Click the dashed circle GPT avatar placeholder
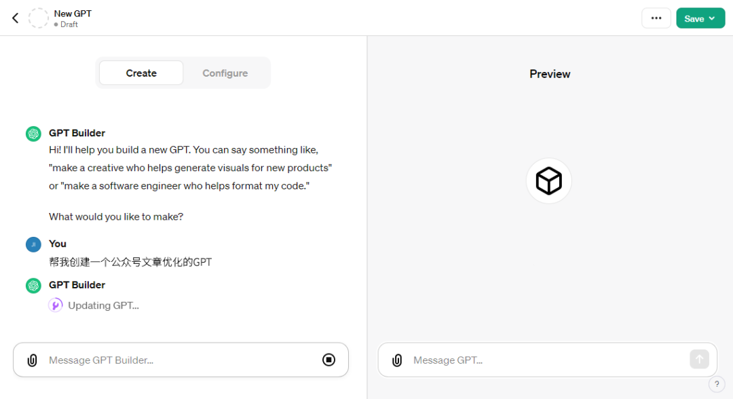 pos(39,18)
